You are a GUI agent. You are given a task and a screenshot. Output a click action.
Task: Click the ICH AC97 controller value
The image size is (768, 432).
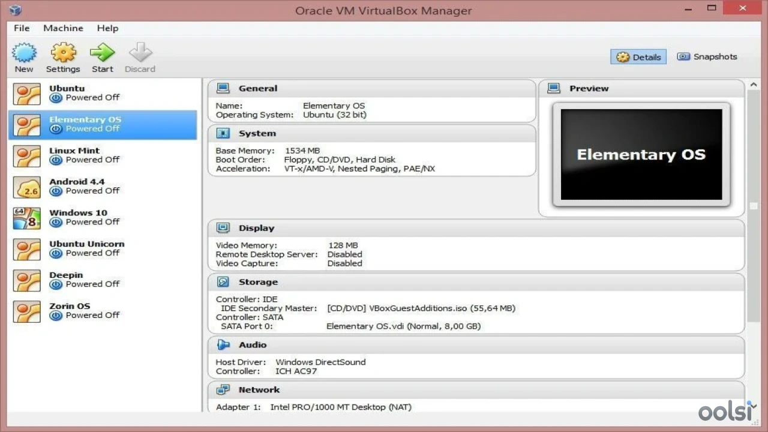[x=296, y=371]
